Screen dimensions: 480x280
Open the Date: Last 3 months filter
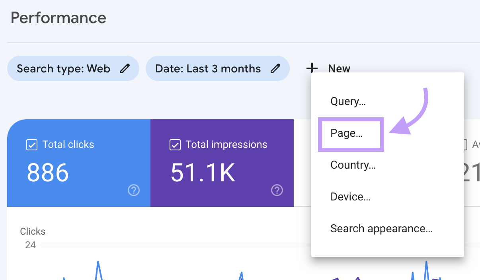tap(208, 69)
